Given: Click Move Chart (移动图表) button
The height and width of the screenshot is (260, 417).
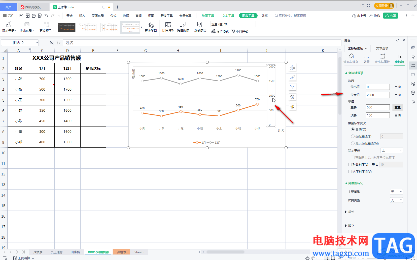Looking at the screenshot, I should click(200, 27).
